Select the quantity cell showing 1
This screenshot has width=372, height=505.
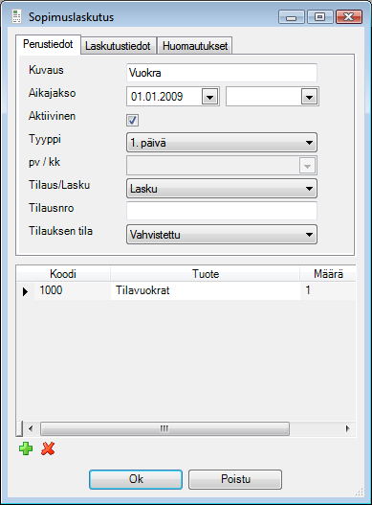[328, 290]
